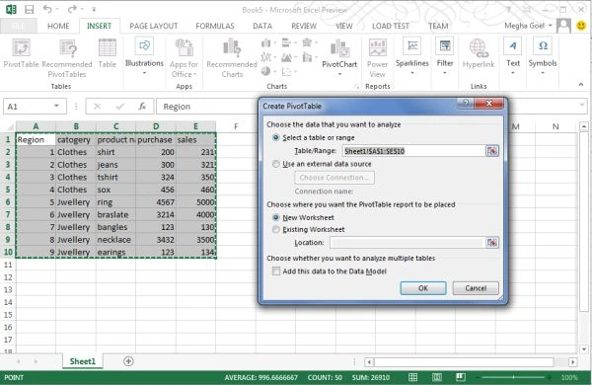This screenshot has width=592, height=385.
Task: Collapse the ribbon with the chevron
Action: tap(581, 84)
